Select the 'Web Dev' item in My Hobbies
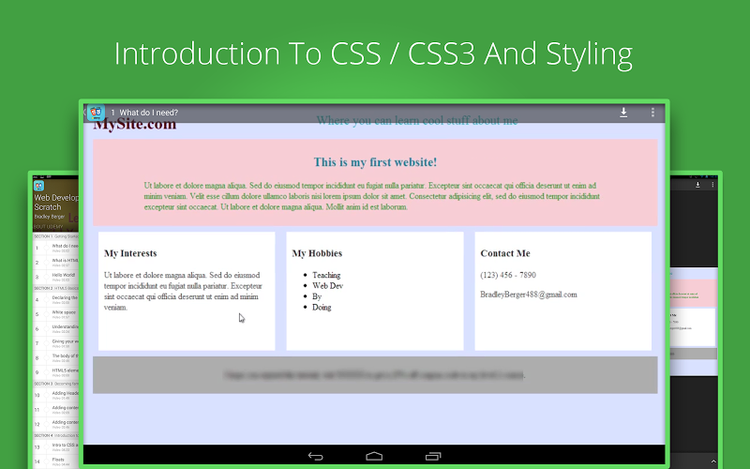Image resolution: width=750 pixels, height=469 pixels. [x=327, y=286]
